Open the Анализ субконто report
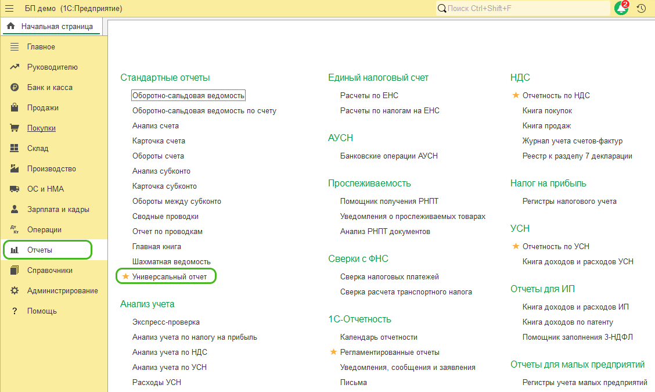Screen dimensions: 655x392 pyautogui.click(x=161, y=171)
